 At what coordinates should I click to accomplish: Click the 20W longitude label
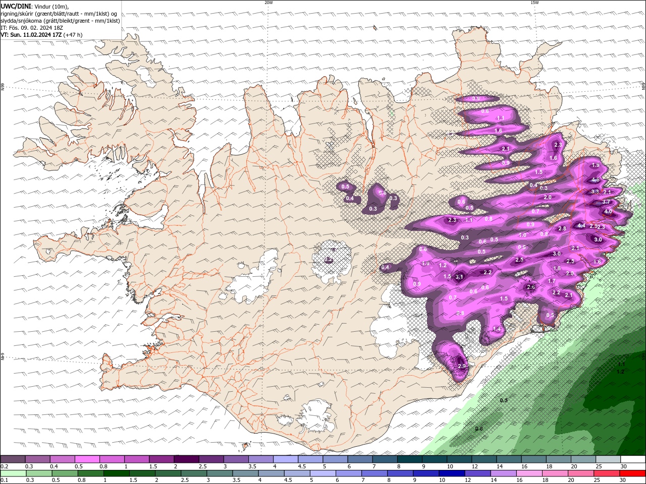[268, 3]
